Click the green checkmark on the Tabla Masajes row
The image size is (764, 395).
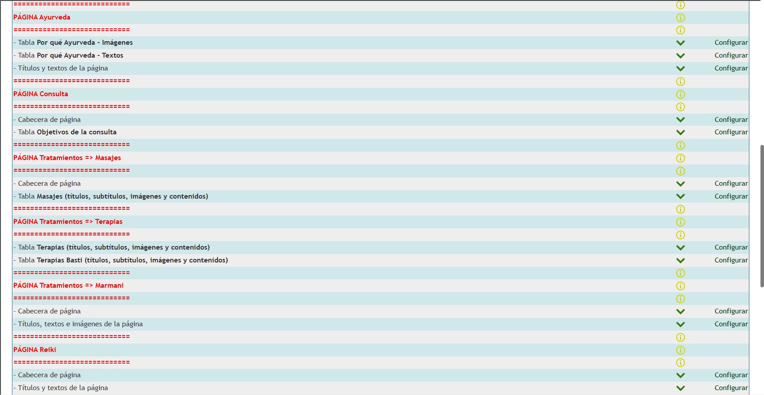(680, 196)
